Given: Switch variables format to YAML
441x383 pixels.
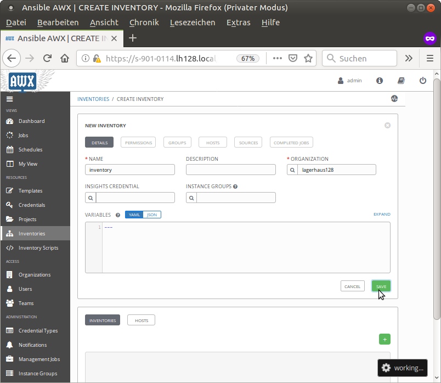Looking at the screenshot, I should click(x=134, y=215).
